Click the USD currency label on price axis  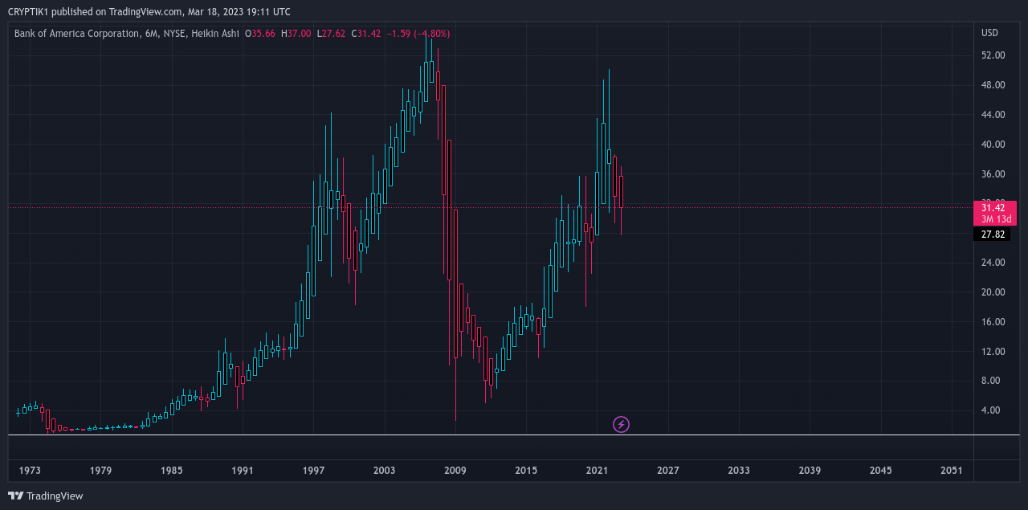990,33
